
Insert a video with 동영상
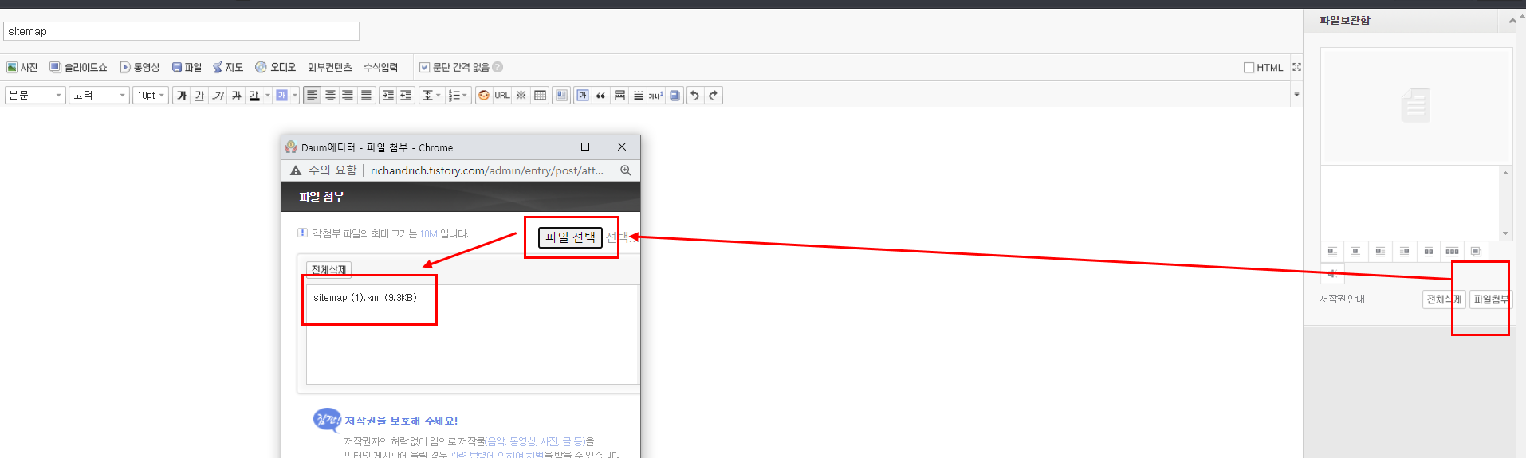point(140,67)
